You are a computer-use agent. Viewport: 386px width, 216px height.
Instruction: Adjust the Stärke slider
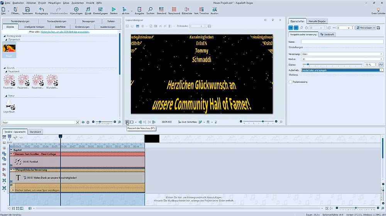(308, 65)
